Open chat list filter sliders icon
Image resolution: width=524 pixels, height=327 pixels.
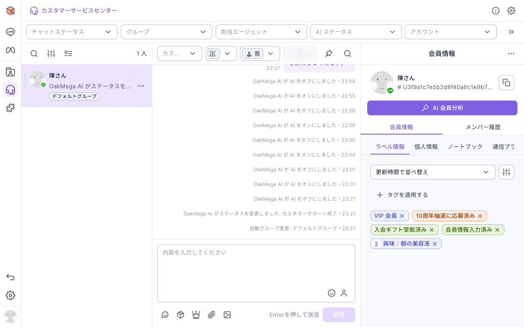coord(51,54)
